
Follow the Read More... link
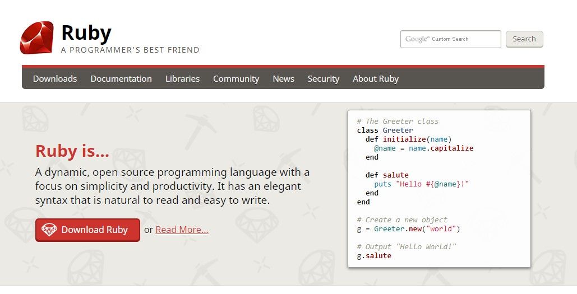(x=182, y=230)
